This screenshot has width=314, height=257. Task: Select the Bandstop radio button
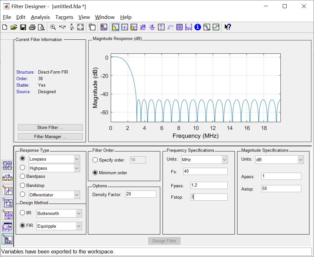22,185
